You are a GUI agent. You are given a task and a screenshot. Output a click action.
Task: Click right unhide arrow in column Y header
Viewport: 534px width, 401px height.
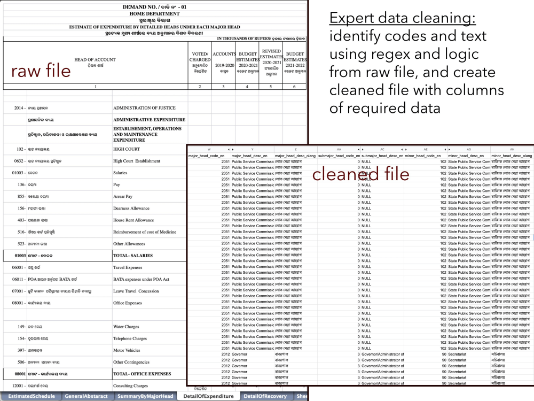pos(233,149)
